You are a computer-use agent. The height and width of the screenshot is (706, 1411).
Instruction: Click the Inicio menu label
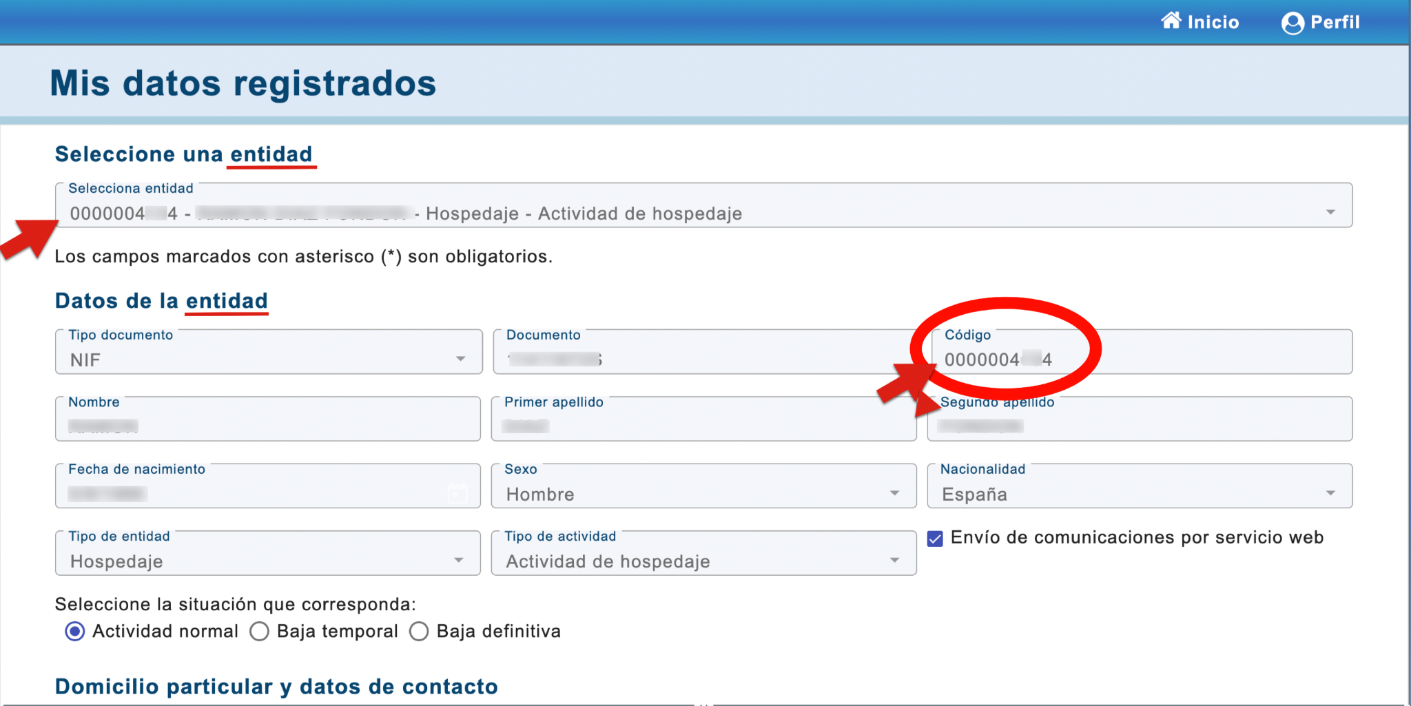[1213, 23]
